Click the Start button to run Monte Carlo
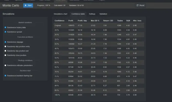 pos(28,5)
